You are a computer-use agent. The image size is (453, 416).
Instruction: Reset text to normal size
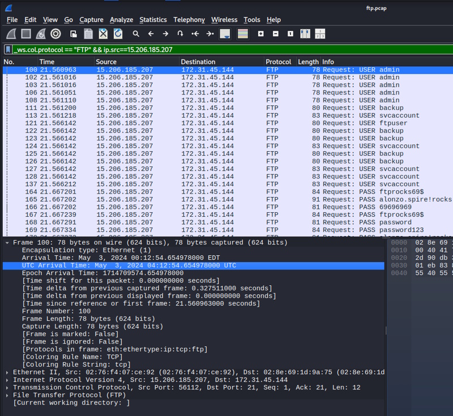[x=290, y=34]
